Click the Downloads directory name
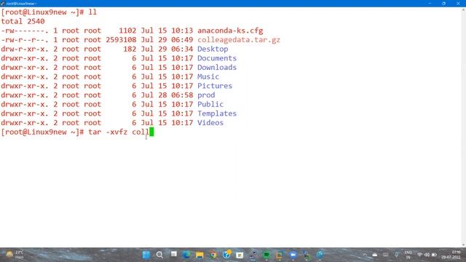466x262 pixels. click(217, 68)
